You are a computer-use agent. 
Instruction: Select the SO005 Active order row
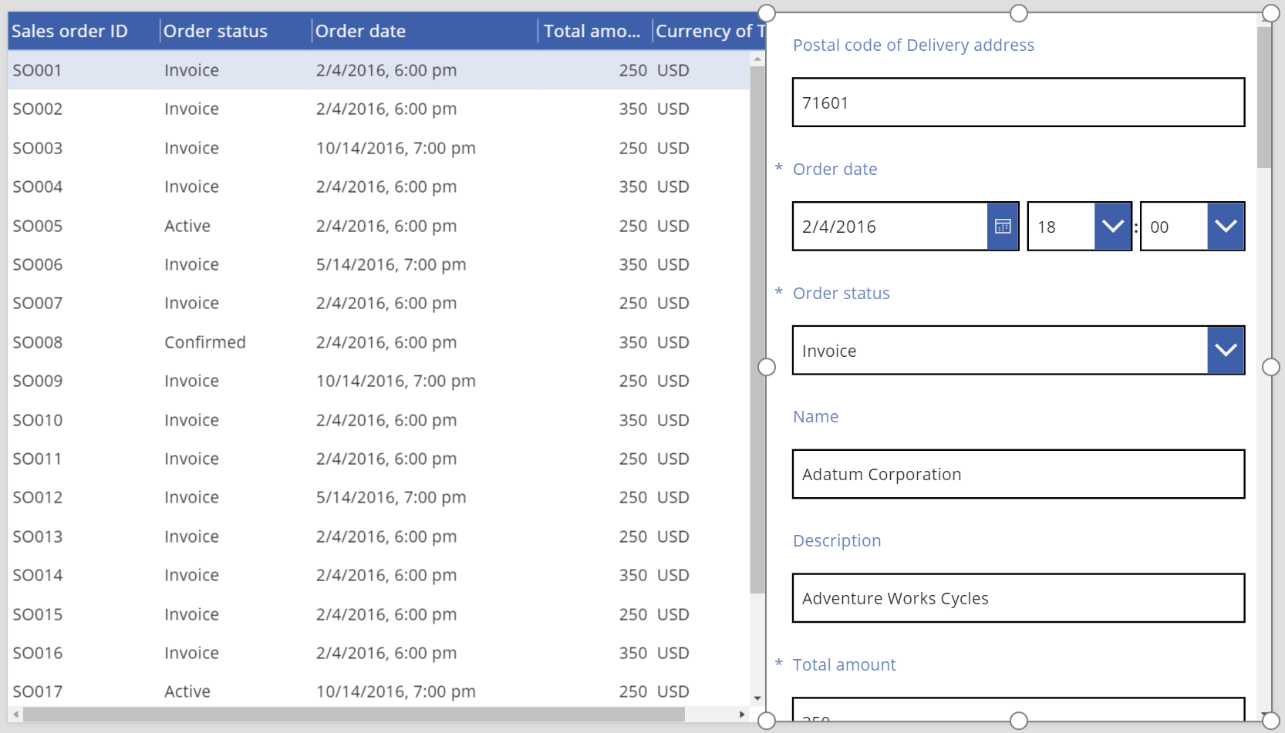[309, 225]
